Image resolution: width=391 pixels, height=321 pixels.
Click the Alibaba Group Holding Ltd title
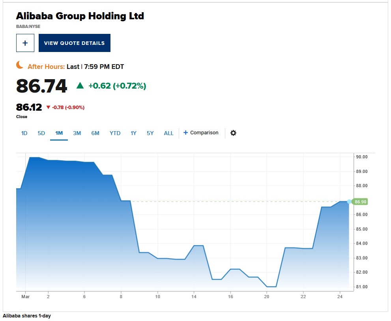[80, 16]
